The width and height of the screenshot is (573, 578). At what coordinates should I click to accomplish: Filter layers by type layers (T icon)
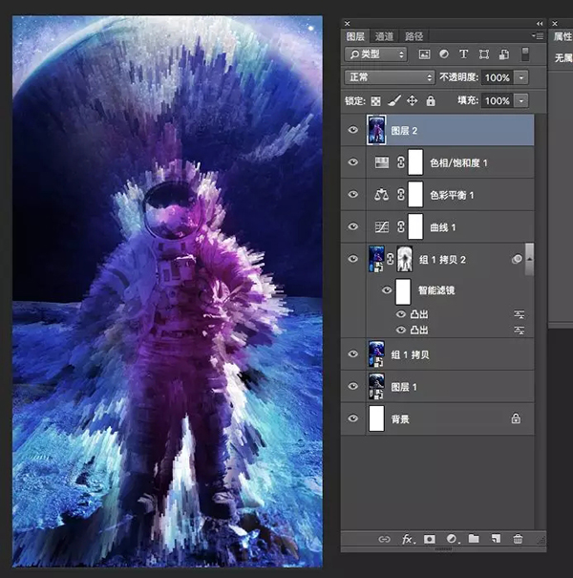click(464, 54)
